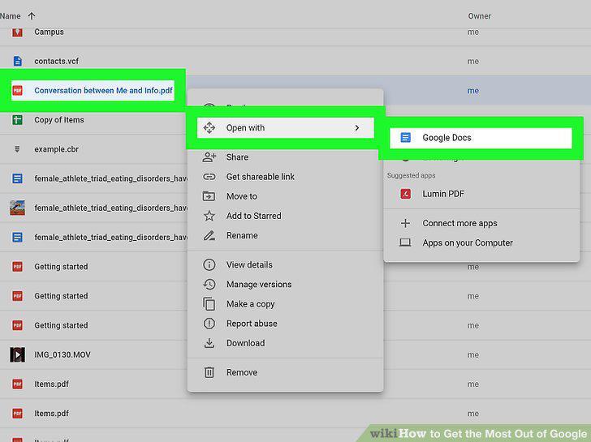Click the blue file icon of contacts.vcf
Screen dimensions: 591x442
click(17, 61)
